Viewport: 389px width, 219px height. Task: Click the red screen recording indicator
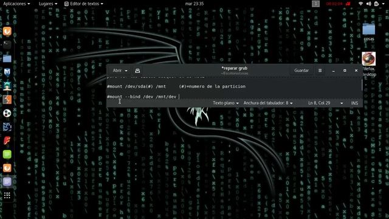[x=338, y=4]
